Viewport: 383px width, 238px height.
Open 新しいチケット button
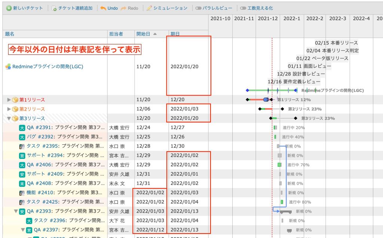point(24,8)
